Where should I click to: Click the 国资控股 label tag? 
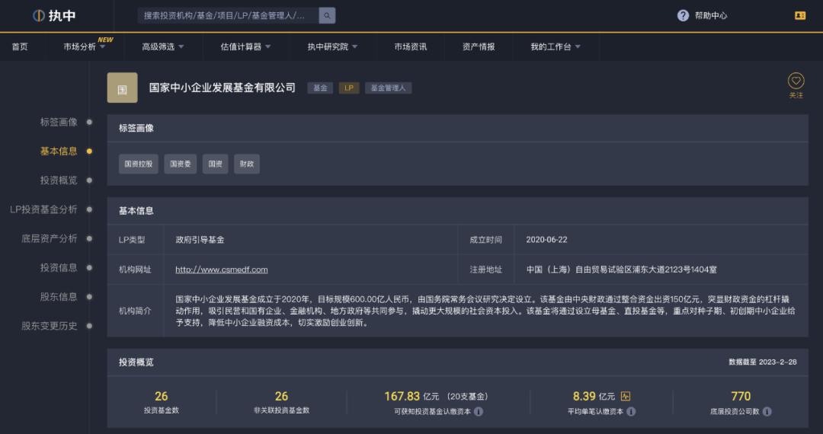coord(139,164)
